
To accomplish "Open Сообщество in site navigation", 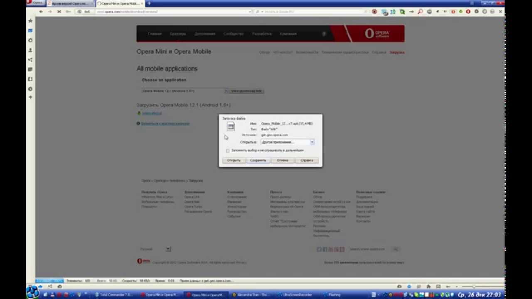I will pyautogui.click(x=233, y=34).
